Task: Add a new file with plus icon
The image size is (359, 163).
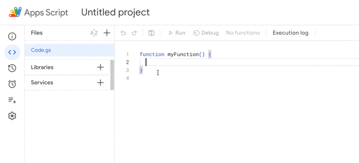Action: (107, 33)
